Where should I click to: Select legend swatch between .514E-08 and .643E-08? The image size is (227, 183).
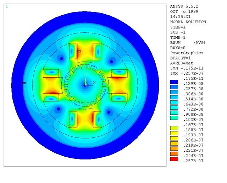tap(174, 103)
